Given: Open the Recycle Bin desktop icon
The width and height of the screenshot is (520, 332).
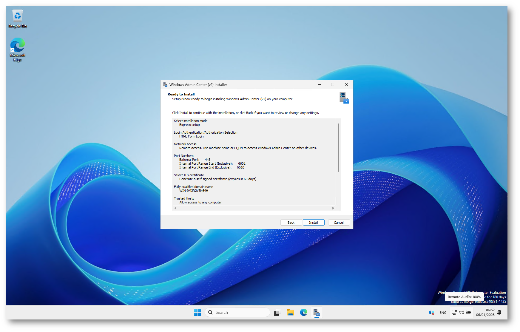Looking at the screenshot, I should (18, 19).
